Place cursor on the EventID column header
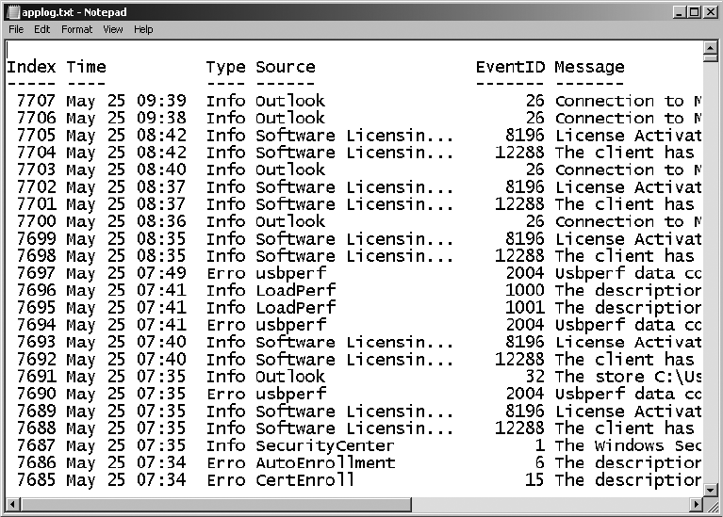Screen dimensions: 723x517 pyautogui.click(x=510, y=67)
